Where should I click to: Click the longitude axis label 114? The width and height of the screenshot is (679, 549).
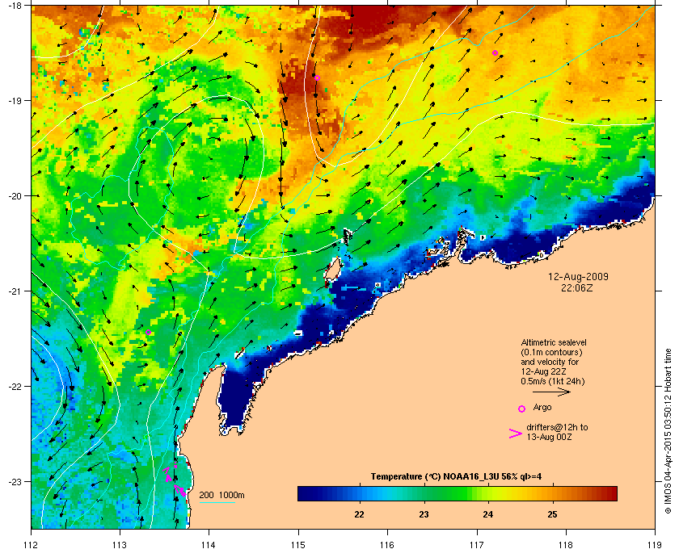pyautogui.click(x=209, y=543)
